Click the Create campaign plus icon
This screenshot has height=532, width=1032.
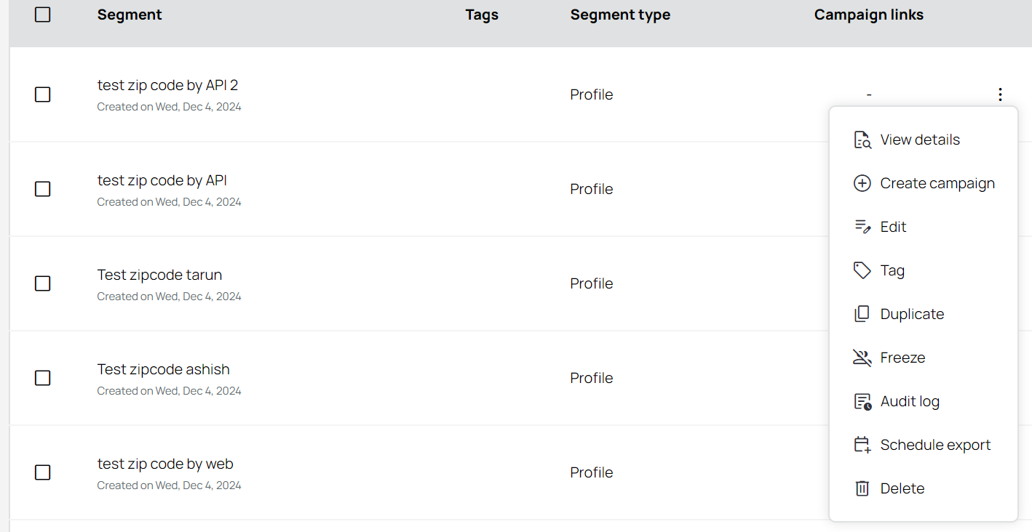tap(862, 184)
